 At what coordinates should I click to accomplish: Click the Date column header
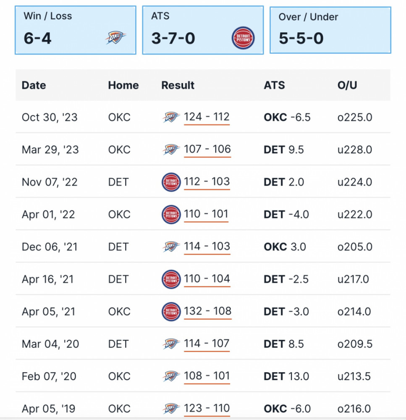(34, 85)
